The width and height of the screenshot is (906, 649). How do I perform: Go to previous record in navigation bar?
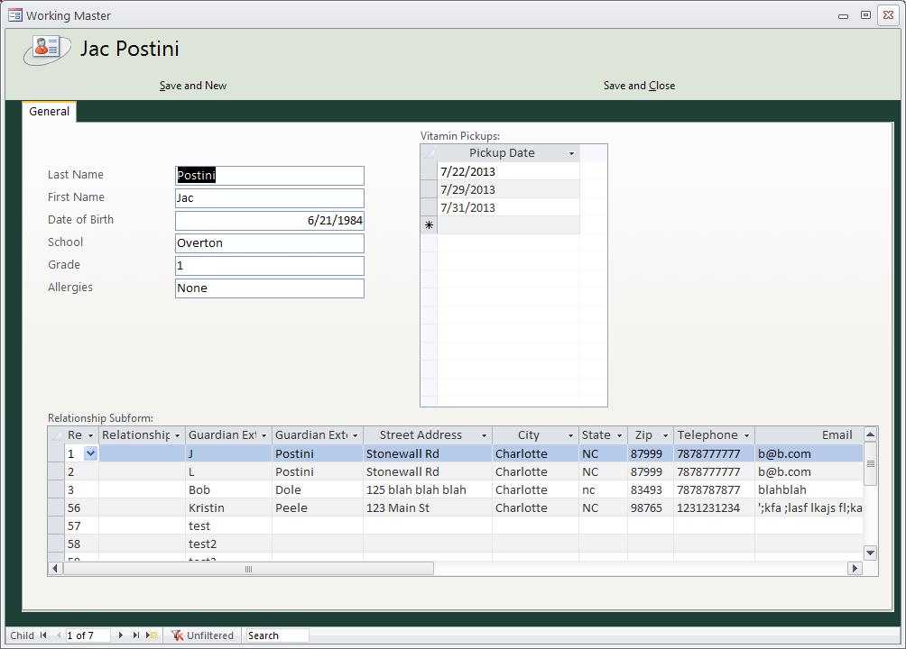(59, 635)
